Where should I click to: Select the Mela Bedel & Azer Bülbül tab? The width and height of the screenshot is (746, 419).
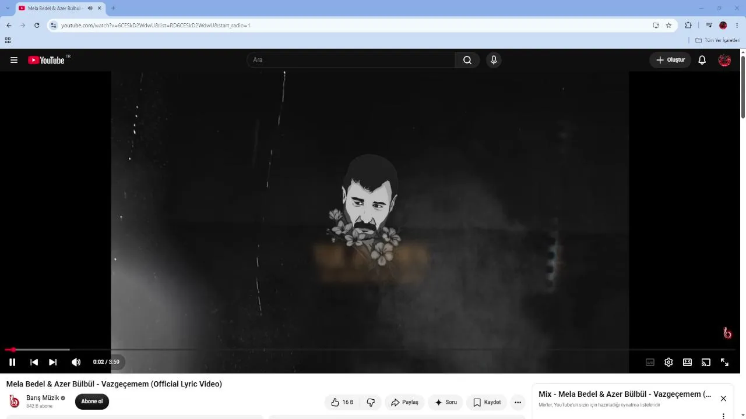61,8
